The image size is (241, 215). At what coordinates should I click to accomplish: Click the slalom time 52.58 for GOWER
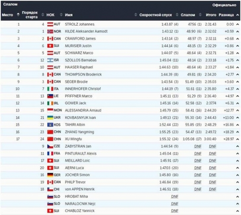(x=190, y=103)
